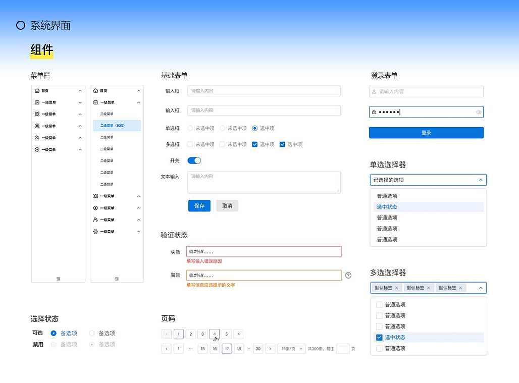Screen dimensions: 519x383
Task: Click the 取消 button
Action: point(227,206)
